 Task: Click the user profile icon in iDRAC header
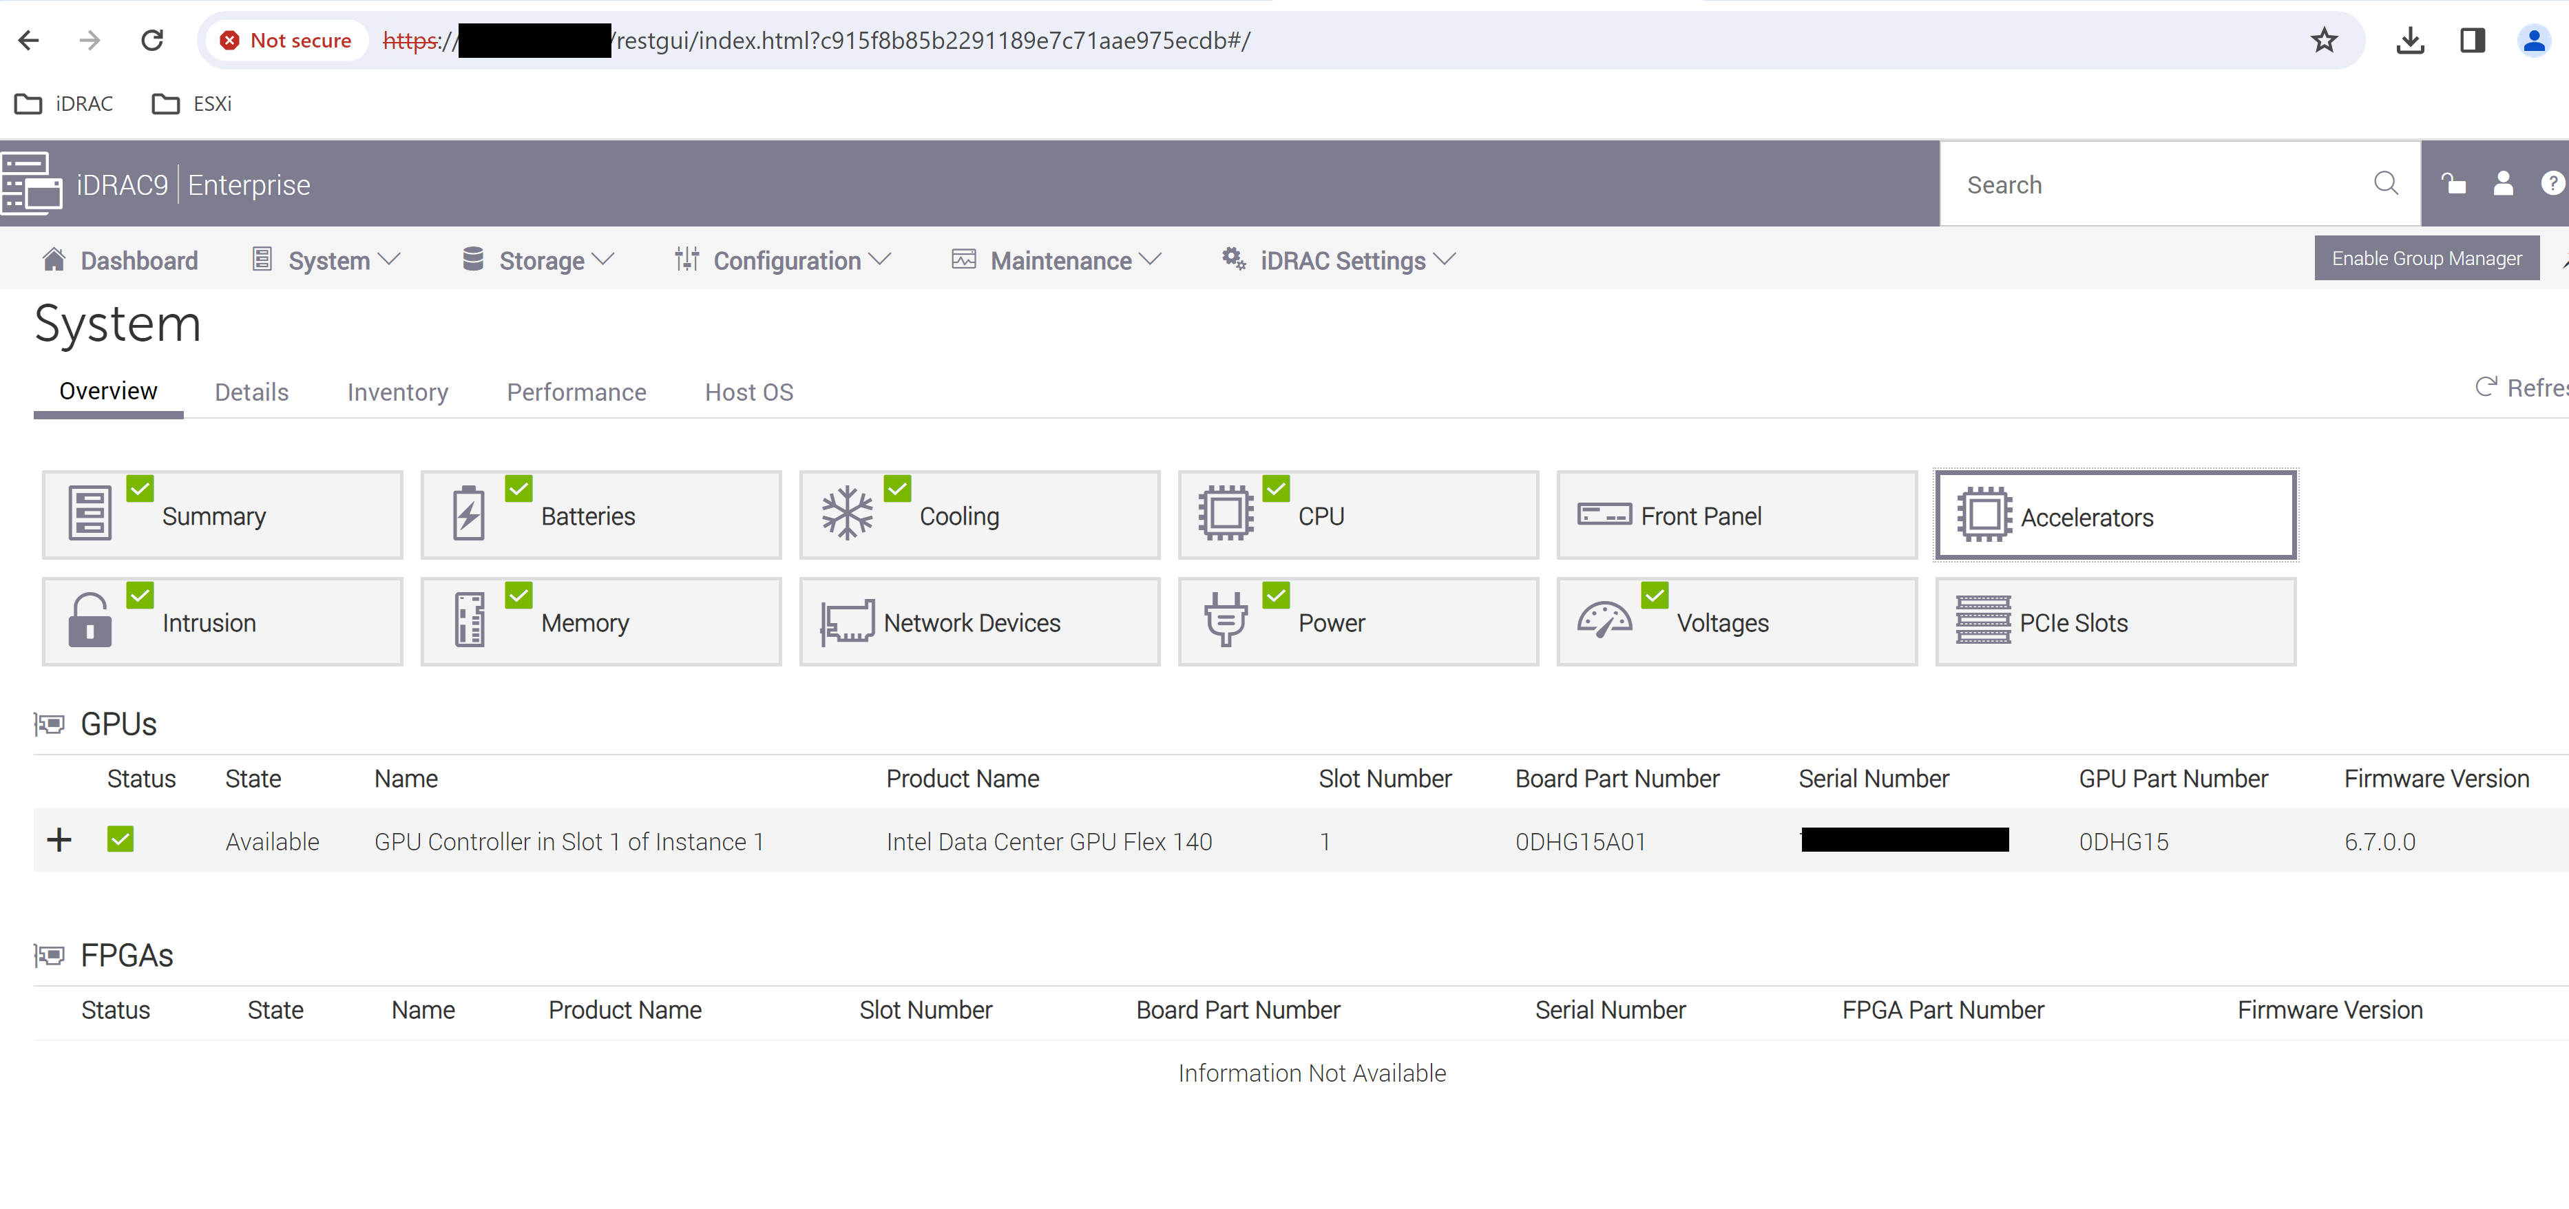click(2502, 184)
